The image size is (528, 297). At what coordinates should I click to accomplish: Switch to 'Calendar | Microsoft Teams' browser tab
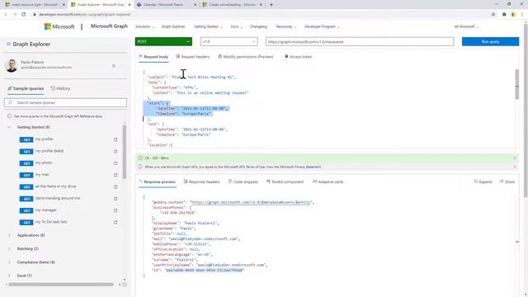163,5
